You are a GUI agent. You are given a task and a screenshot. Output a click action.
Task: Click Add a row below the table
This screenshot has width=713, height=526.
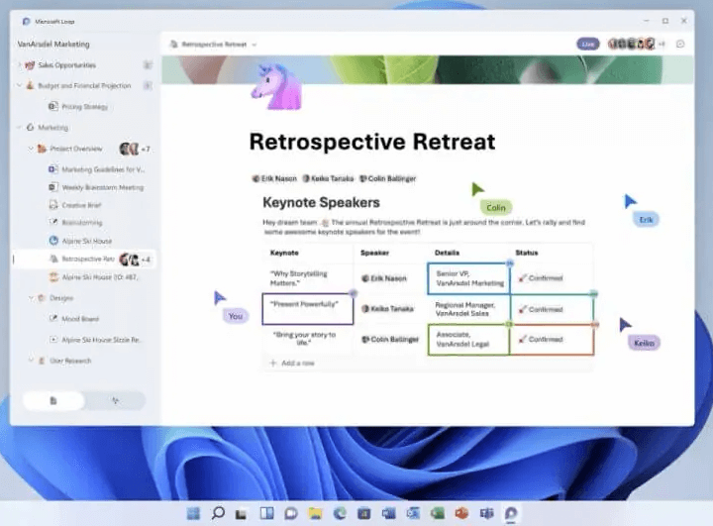click(x=293, y=363)
